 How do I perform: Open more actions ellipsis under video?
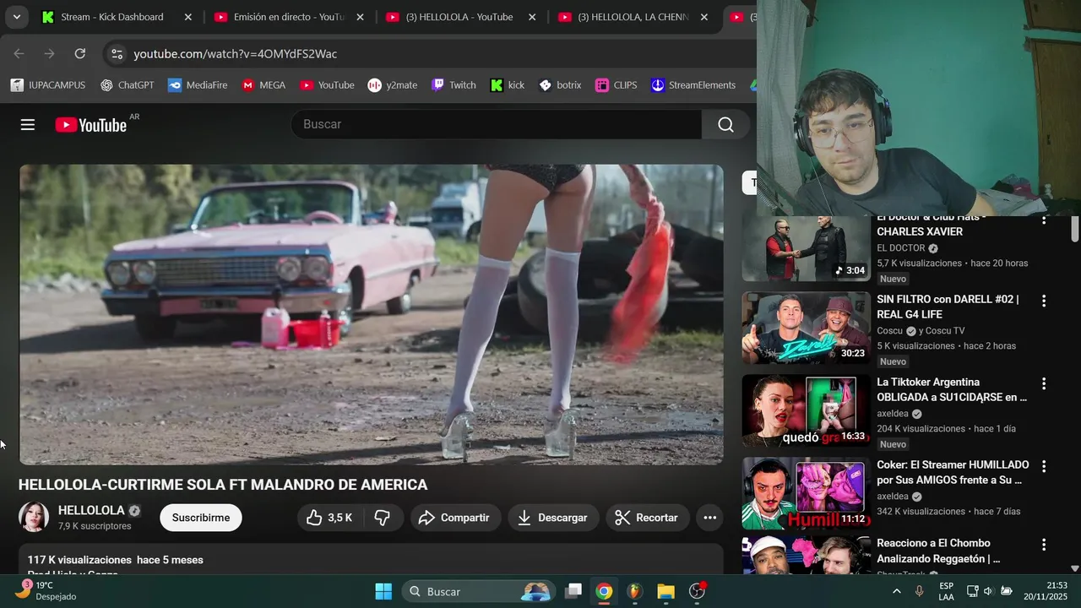click(709, 518)
